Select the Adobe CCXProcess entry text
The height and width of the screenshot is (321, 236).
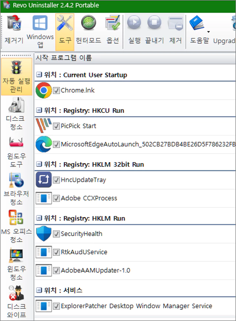point(89,198)
